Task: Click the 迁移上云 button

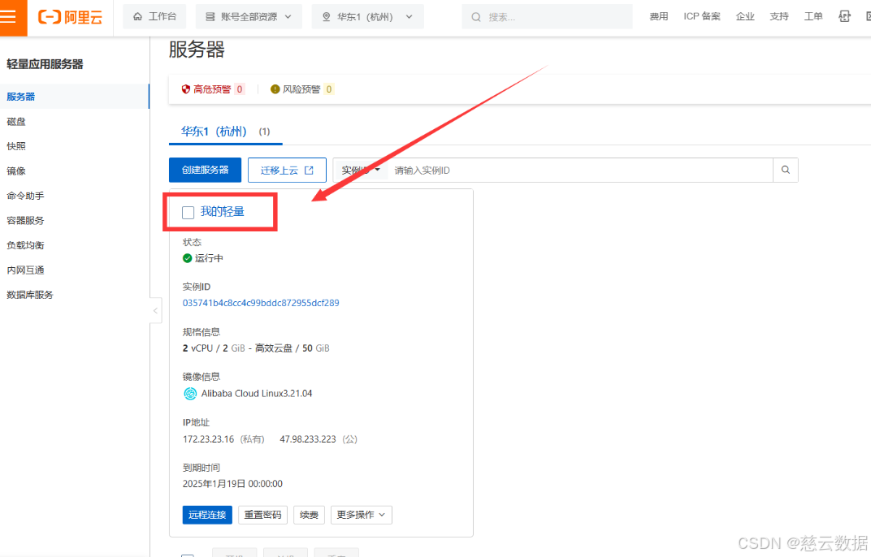Action: [x=287, y=170]
